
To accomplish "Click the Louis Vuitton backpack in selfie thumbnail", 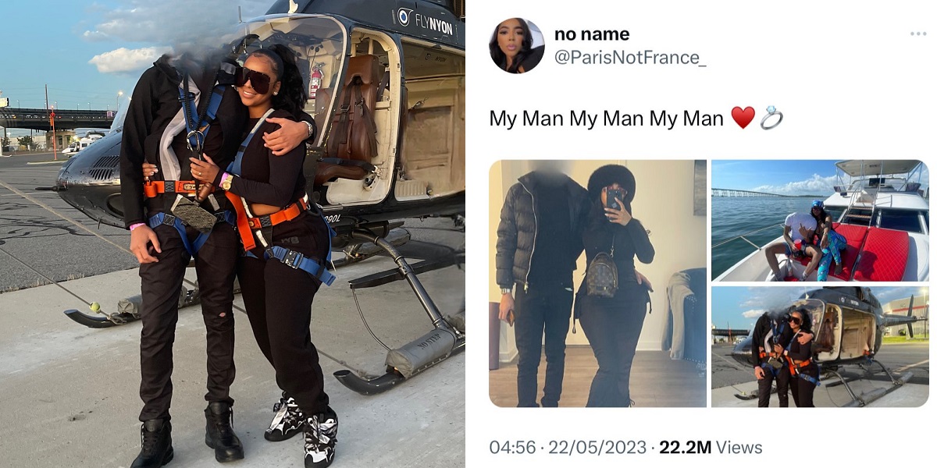I will [602, 275].
